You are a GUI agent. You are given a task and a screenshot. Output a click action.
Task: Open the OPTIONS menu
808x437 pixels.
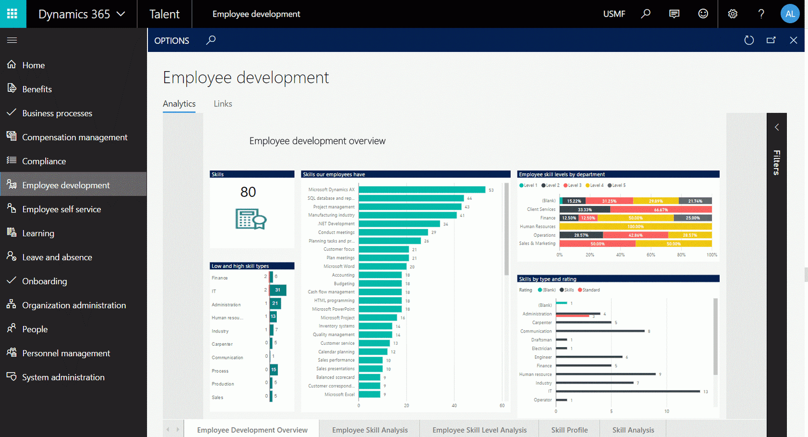pyautogui.click(x=172, y=40)
